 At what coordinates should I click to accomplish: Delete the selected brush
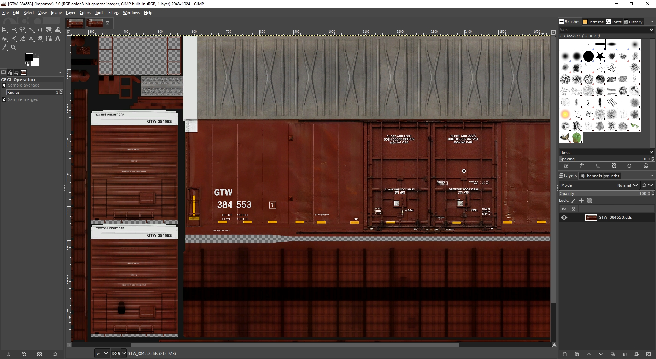[614, 166]
